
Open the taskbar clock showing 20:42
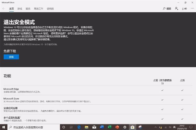click(x=182, y=127)
